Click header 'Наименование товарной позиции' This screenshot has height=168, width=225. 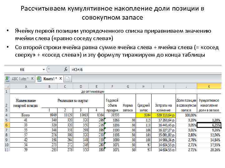point(26,103)
